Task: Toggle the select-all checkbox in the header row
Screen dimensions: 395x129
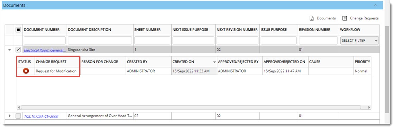Action: pos(18,30)
